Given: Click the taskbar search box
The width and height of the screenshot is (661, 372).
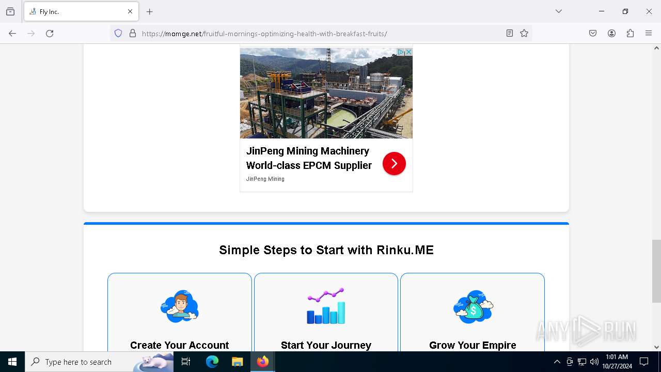Looking at the screenshot, I should [99, 362].
